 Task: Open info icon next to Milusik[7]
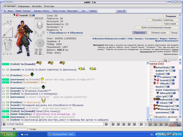point(173,83)
